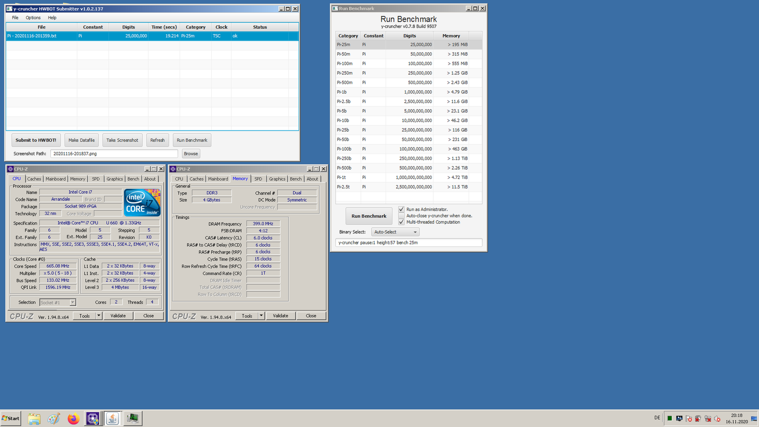759x427 pixels.
Task: Click left CPU-Z window title icon
Action: pos(11,169)
